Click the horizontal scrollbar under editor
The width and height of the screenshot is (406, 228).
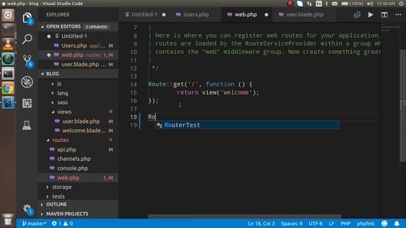point(244,216)
